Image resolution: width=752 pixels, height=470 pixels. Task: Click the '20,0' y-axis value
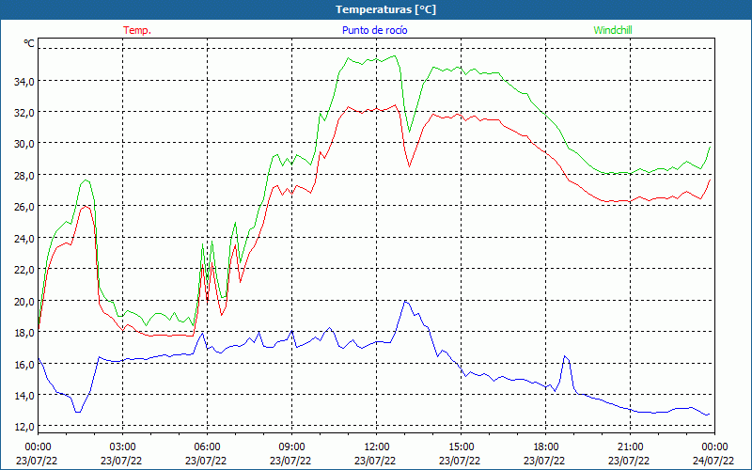pyautogui.click(x=24, y=302)
